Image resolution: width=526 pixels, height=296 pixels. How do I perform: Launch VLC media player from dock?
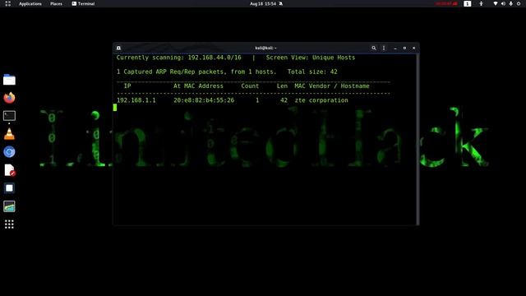[9, 134]
